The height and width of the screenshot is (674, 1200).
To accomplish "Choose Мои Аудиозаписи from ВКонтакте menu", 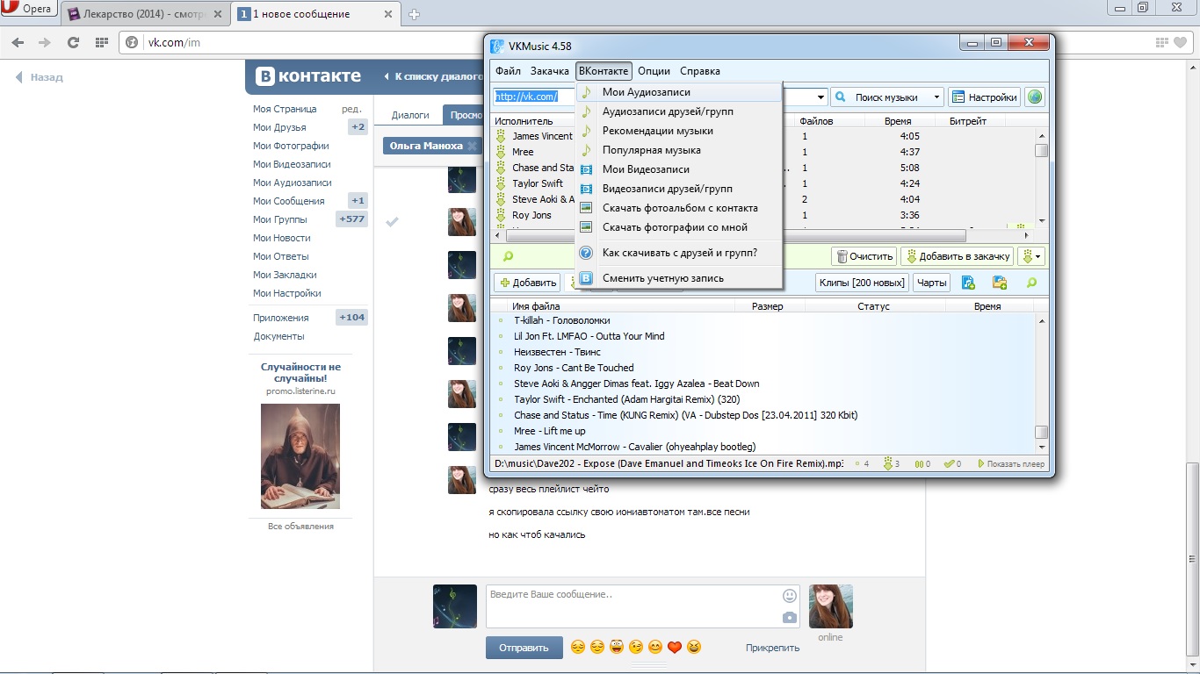I will [x=679, y=92].
